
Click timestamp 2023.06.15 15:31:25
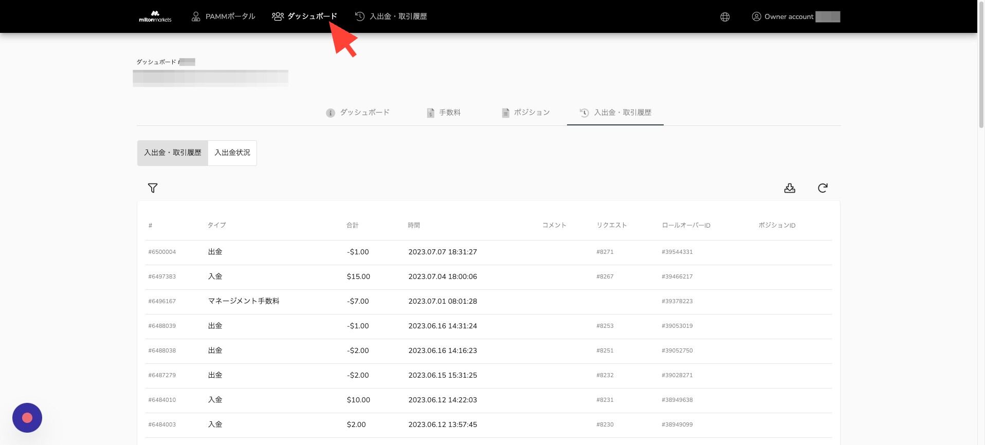click(443, 375)
